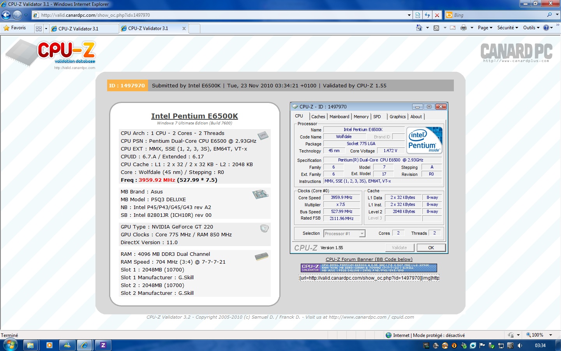Viewport: 561px width, 351px height.
Task: Click the BB code URL text field
Action: coord(369,278)
